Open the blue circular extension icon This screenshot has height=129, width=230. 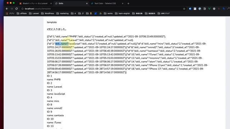(190, 9)
